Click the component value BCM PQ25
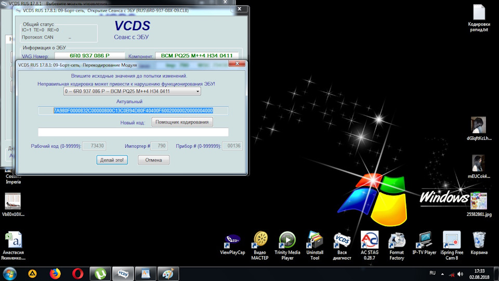 click(196, 56)
